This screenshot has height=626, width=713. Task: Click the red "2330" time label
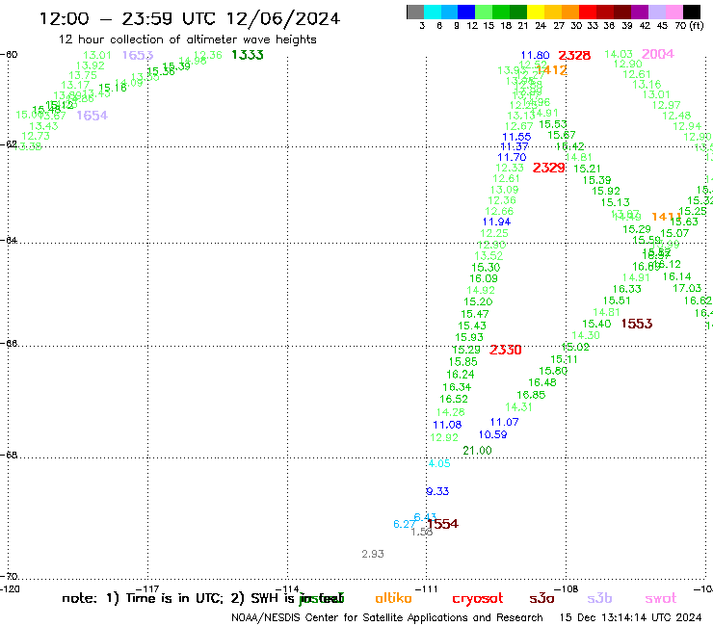[506, 350]
